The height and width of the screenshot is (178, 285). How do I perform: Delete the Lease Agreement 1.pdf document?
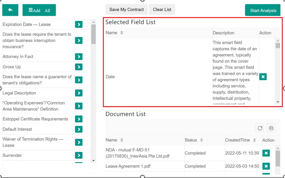coord(266,166)
